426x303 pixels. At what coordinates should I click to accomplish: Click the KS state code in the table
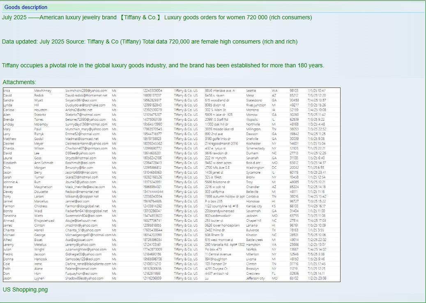274,206
